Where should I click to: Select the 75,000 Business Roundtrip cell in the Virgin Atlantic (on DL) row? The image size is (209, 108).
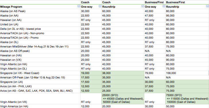187,69
